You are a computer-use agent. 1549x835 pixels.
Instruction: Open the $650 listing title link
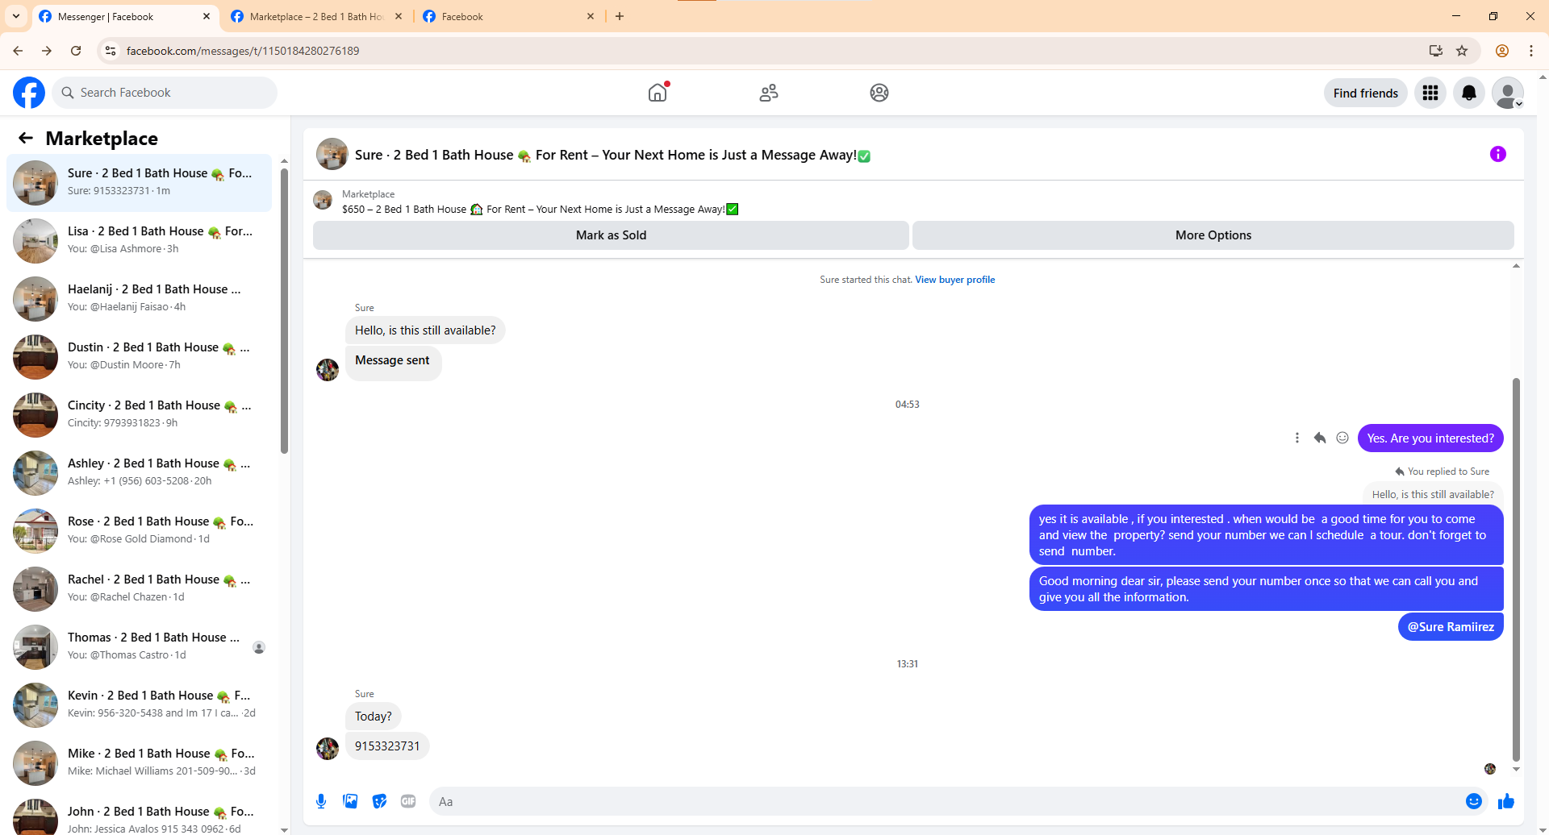click(540, 209)
